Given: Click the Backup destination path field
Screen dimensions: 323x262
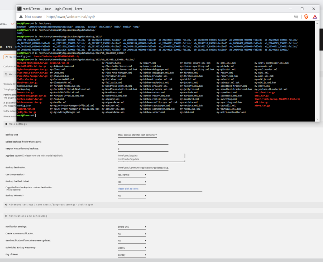Looking at the screenshot, I should [x=143, y=168].
